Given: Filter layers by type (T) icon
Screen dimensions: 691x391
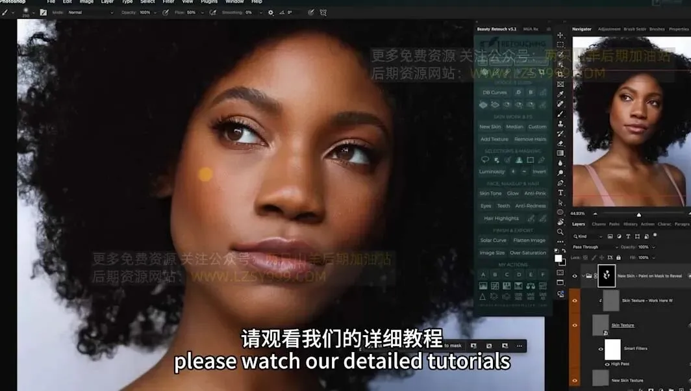Looking at the screenshot, I should (x=628, y=236).
